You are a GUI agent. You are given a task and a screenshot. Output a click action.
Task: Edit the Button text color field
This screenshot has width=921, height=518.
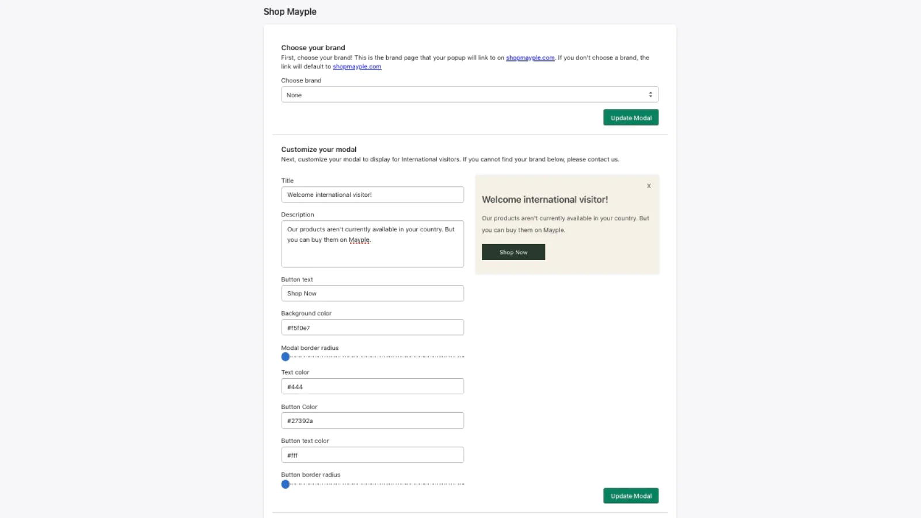(372, 455)
